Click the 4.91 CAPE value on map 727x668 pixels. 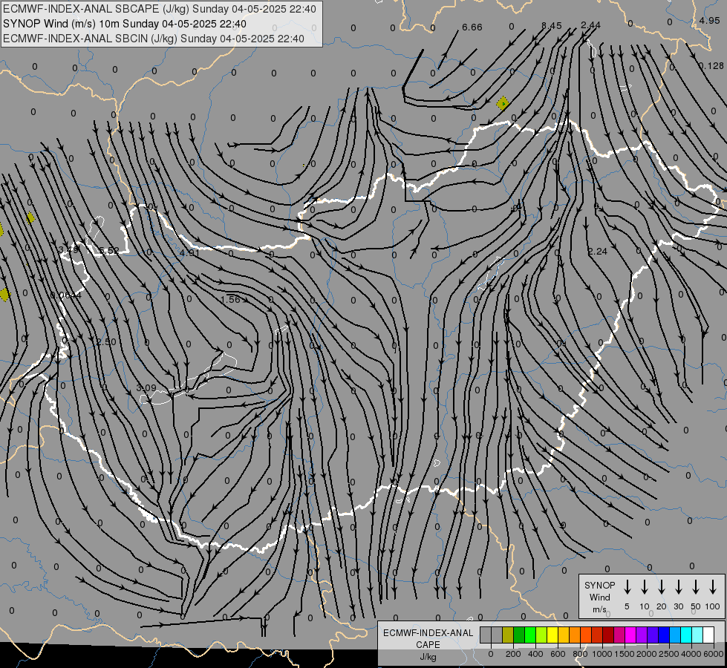[189, 253]
